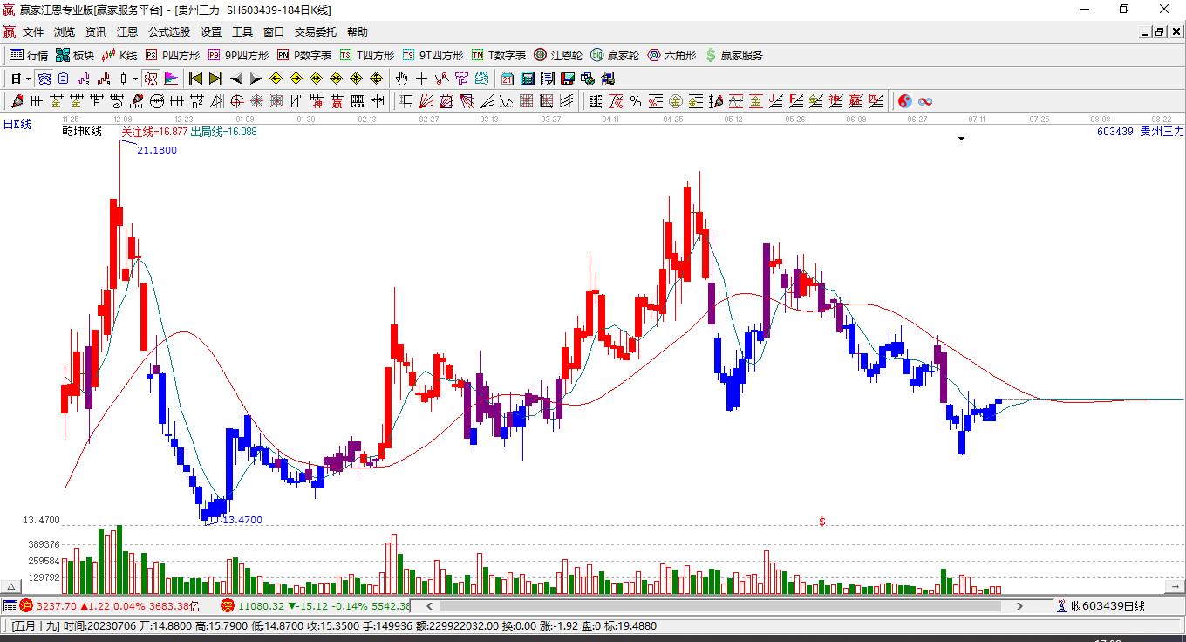Open 赢家服务 with the dollar icon

[x=733, y=55]
